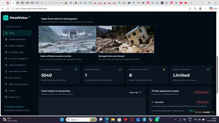The width and height of the screenshot is (219, 123).
Task: Open Microsoft Edge from taskbar
Action: [x=107, y=120]
